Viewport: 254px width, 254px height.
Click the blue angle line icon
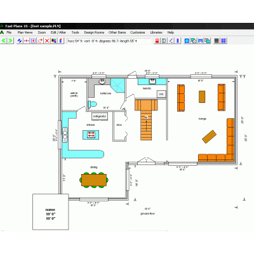pyautogui.click(x=171, y=41)
